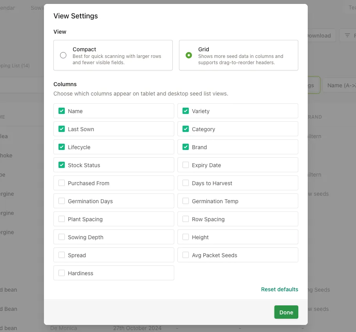
Task: Tick the Germination Days checkbox
Action: [62, 201]
